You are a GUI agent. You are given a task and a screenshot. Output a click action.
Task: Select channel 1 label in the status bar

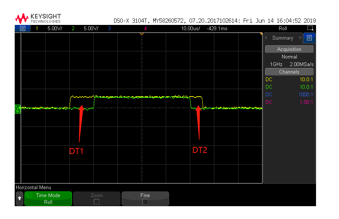37,28
